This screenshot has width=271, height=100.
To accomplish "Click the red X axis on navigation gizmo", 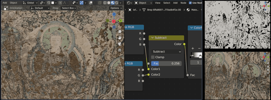I will [114, 21].
